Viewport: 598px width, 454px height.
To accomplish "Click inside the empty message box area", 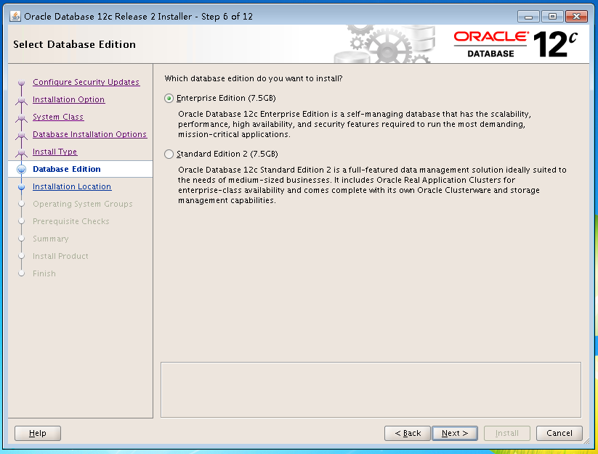I will coord(371,389).
